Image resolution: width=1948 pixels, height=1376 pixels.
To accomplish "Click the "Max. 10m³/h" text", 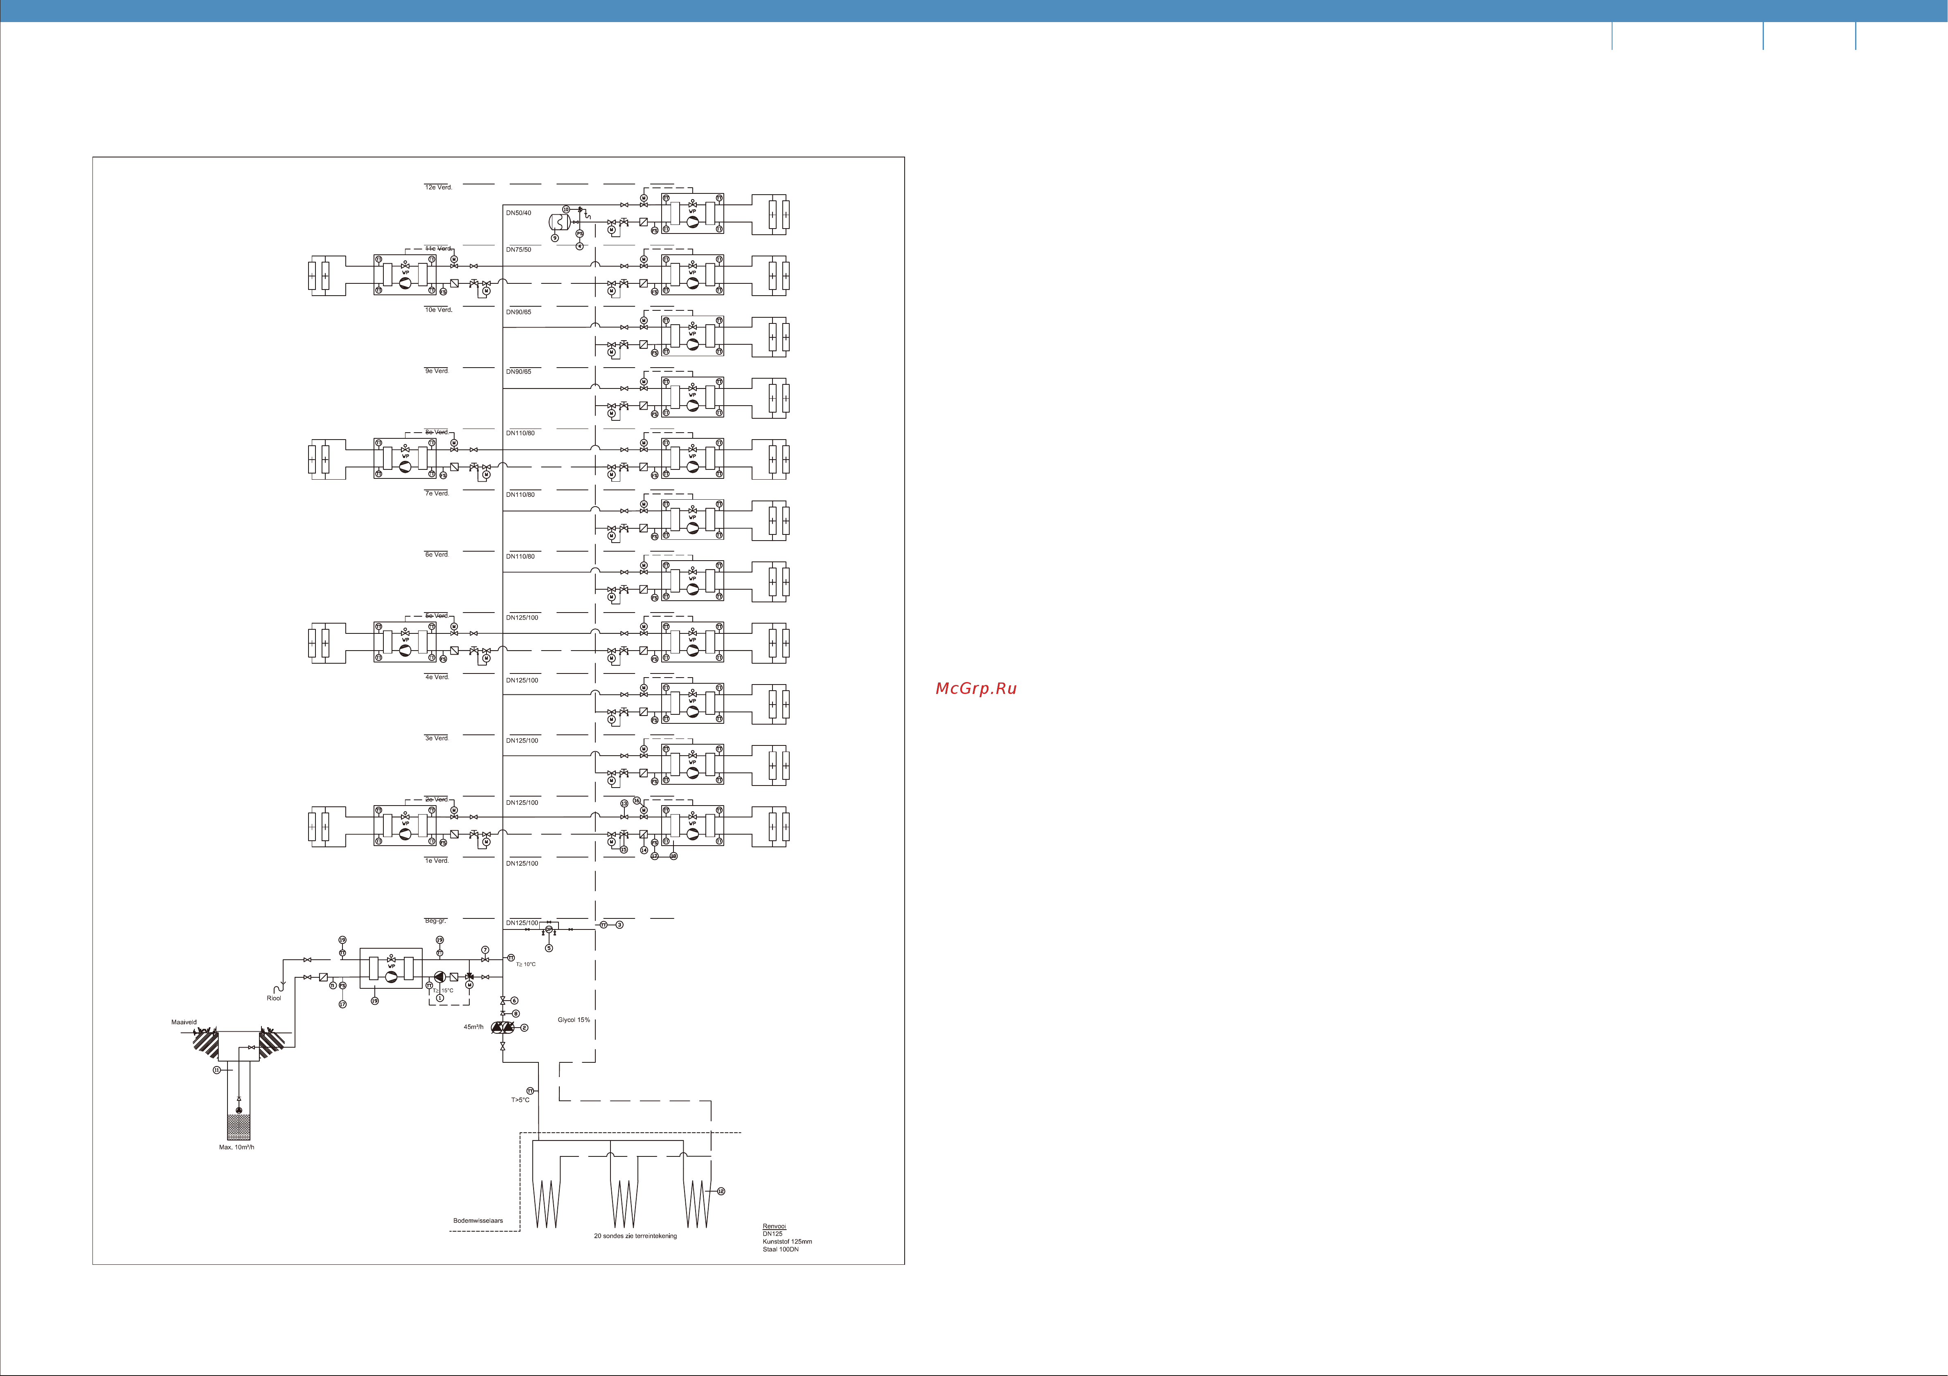I will click(237, 1147).
